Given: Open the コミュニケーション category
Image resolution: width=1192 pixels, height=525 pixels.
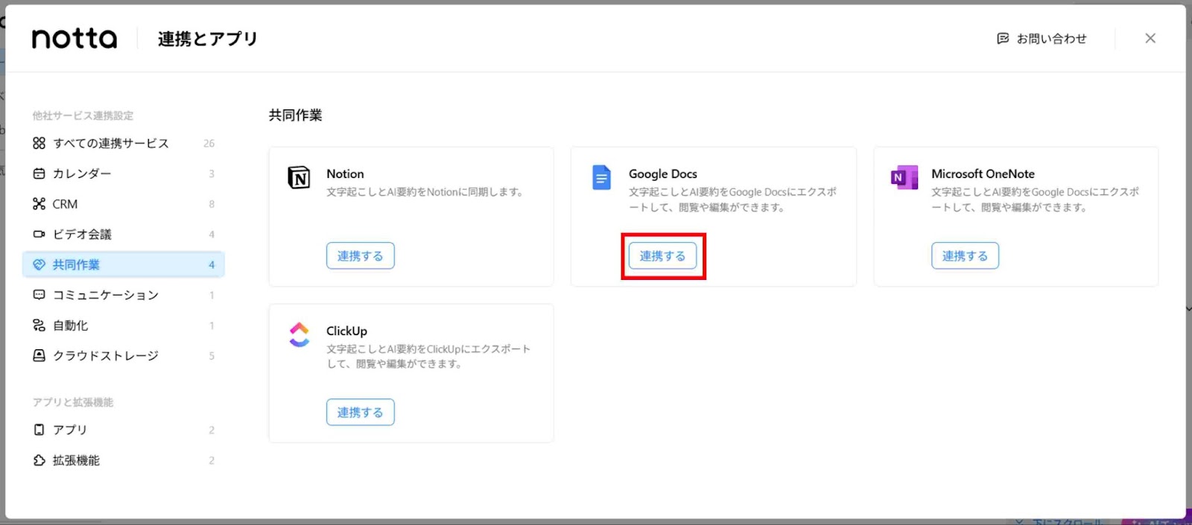Looking at the screenshot, I should coord(124,295).
